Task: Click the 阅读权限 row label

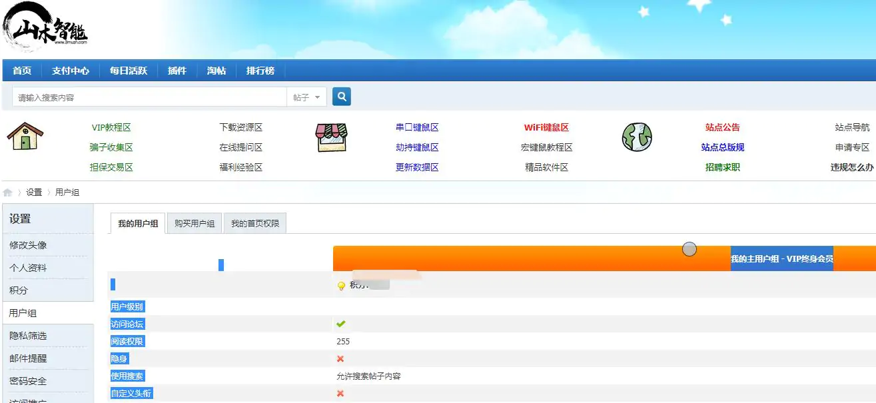Action: tap(127, 341)
